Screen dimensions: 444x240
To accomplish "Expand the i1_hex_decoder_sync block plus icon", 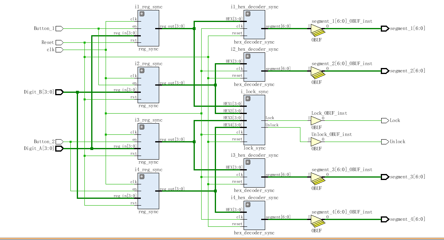I will [248, 14].
